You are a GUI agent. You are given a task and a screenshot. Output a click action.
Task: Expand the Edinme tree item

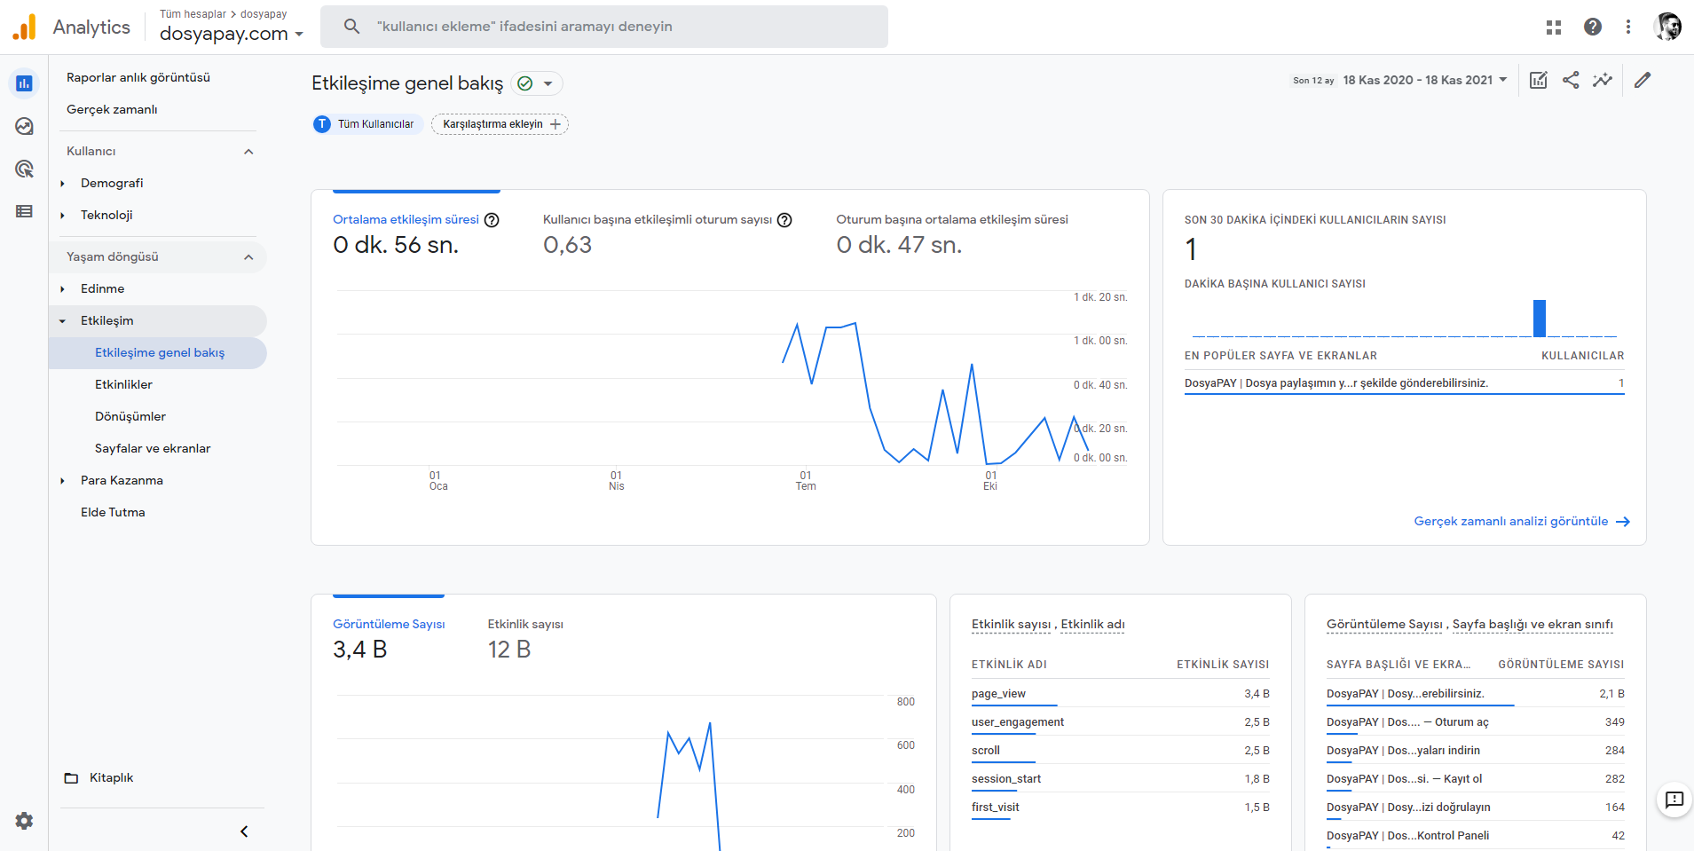click(x=62, y=289)
